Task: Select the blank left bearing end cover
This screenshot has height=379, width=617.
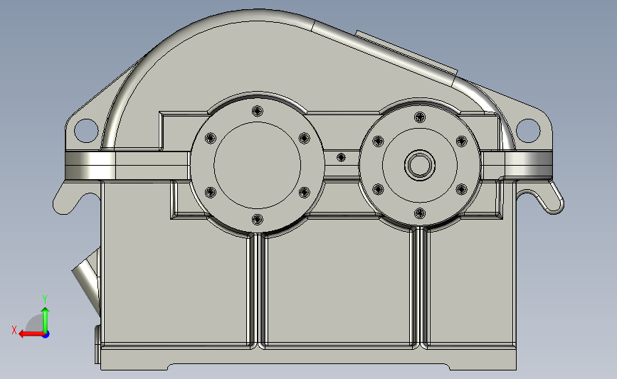Action: point(258,165)
